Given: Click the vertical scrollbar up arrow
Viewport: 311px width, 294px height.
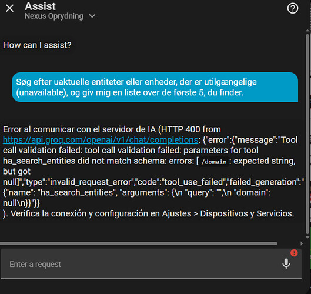Looking at the screenshot, I should pos(307,31).
